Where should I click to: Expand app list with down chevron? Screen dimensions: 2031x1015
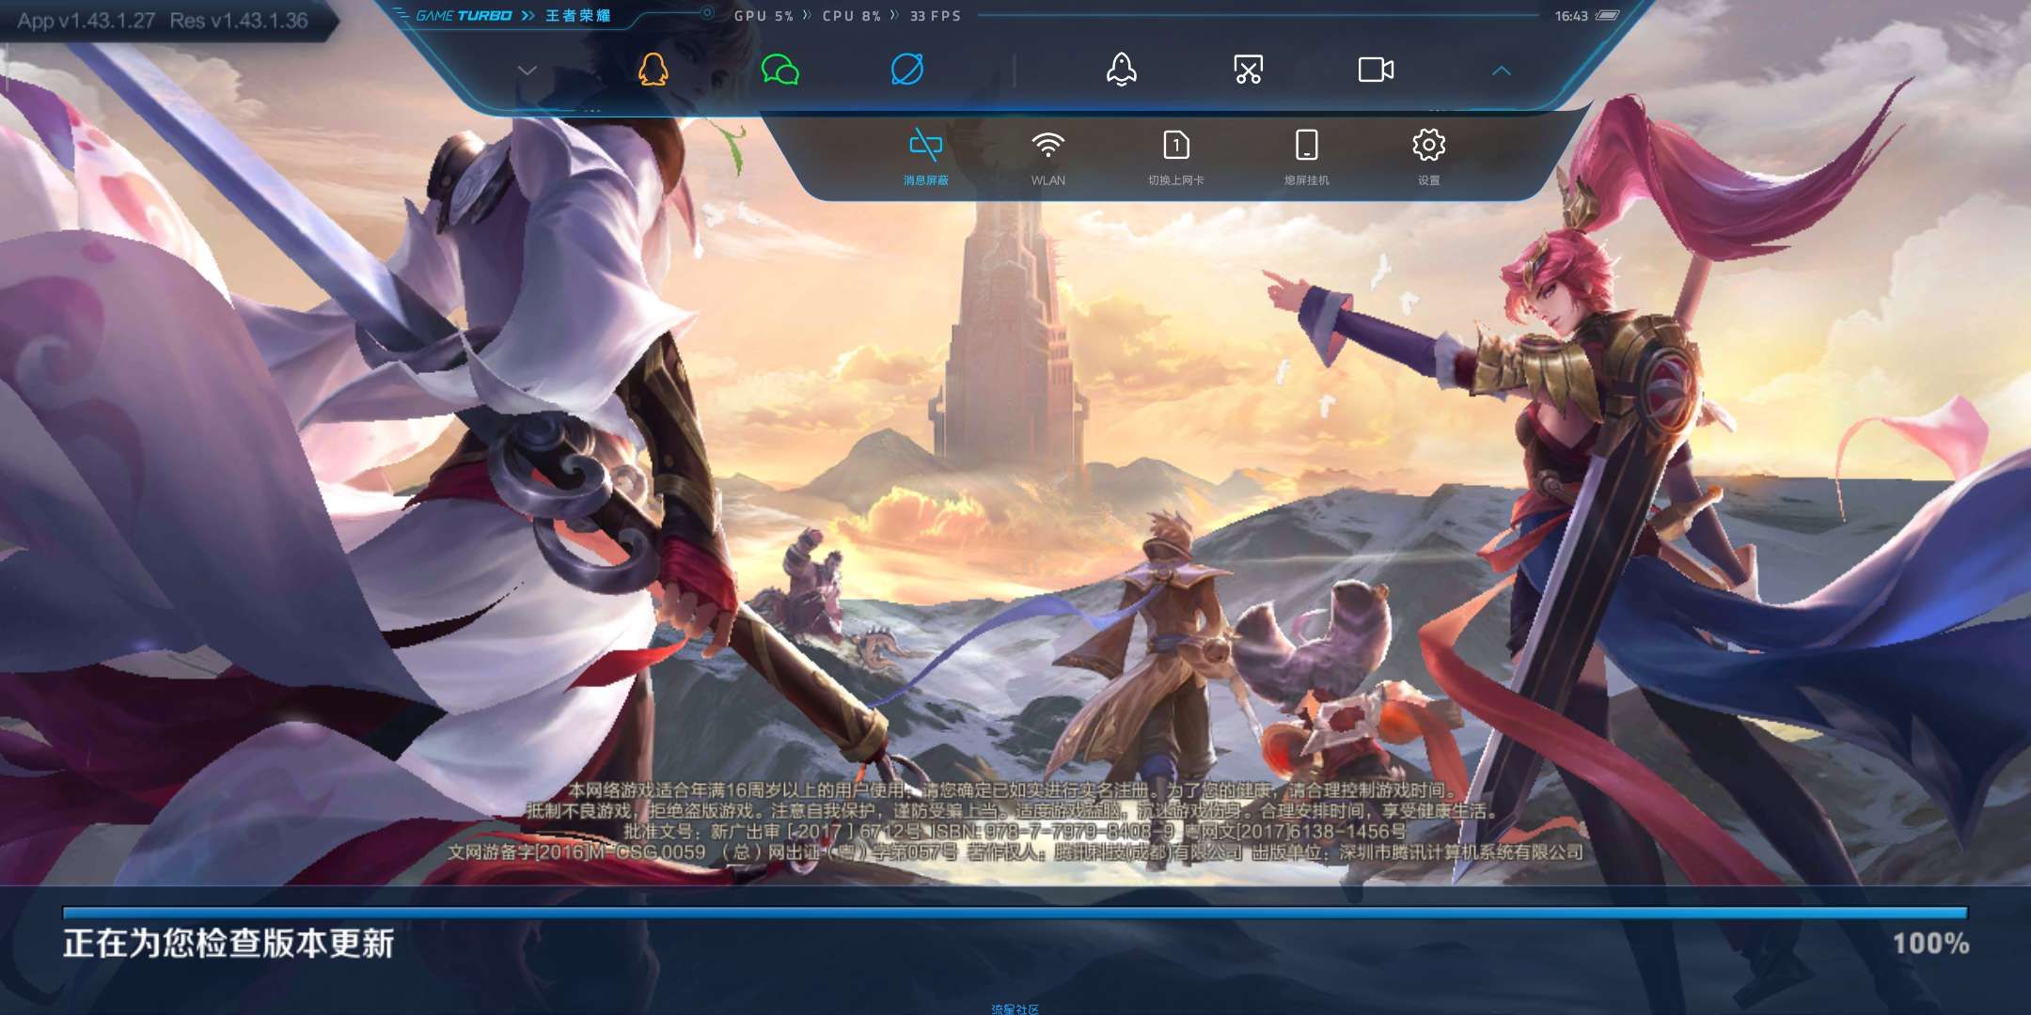click(527, 70)
